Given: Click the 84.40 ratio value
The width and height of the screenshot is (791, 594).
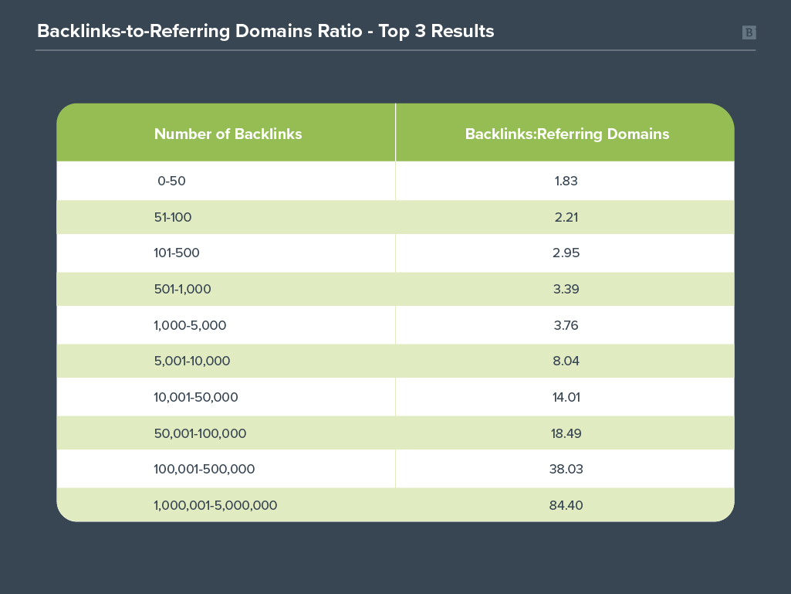Looking at the screenshot, I should pyautogui.click(x=566, y=505).
